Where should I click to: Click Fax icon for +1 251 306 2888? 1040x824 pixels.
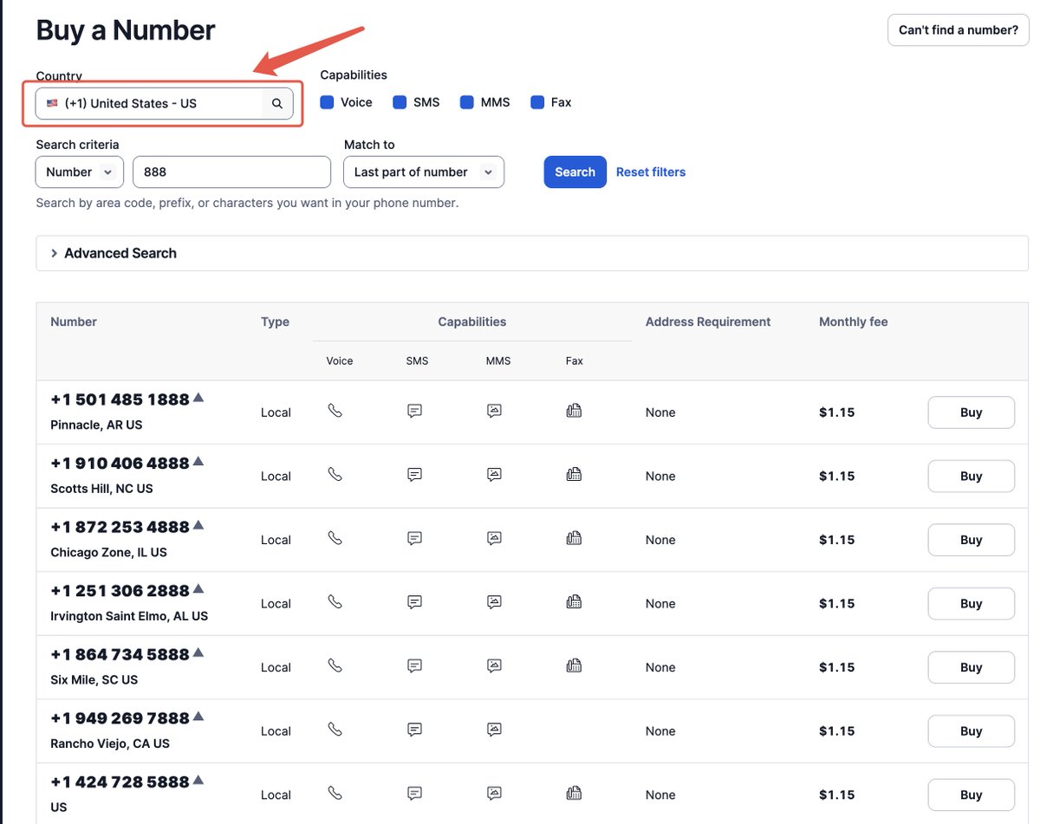(x=574, y=601)
